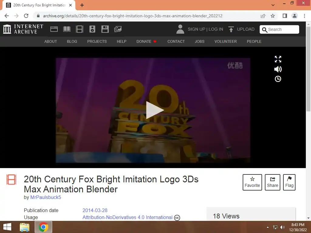This screenshot has width=311, height=233.
Task: Click the scrollbar down arrow
Action: [308, 218]
